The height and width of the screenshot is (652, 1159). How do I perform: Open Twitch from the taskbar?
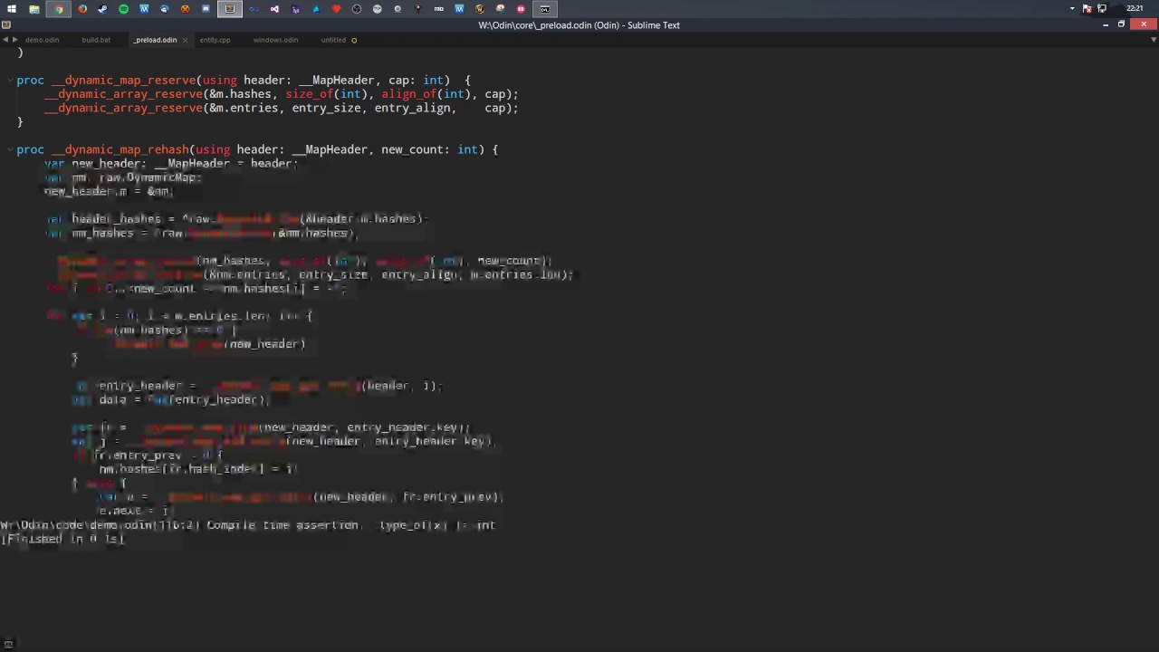click(x=295, y=9)
